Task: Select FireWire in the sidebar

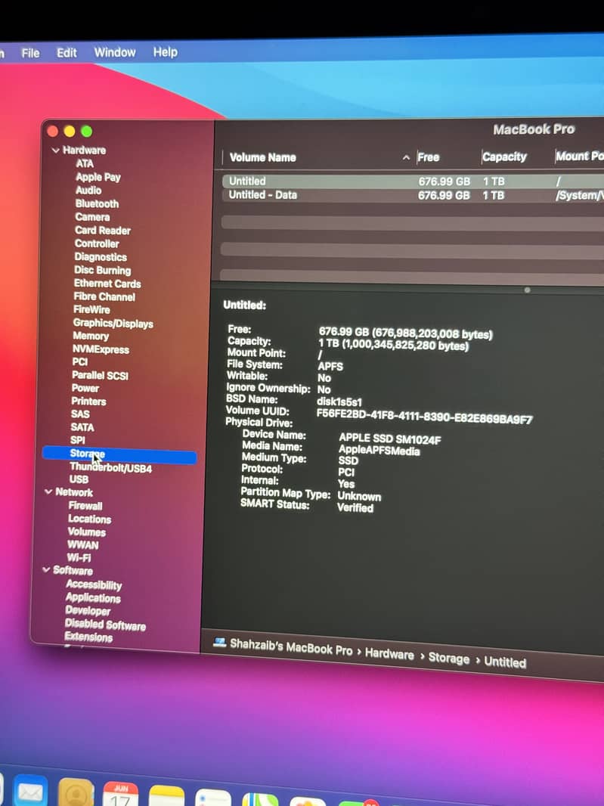Action: [91, 309]
